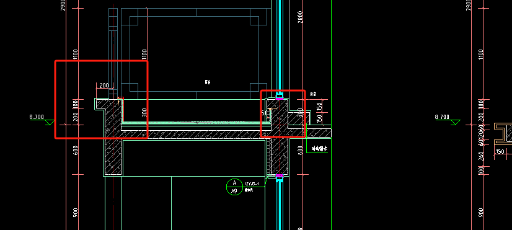The width and height of the screenshot is (512, 230).
Task: Select the orange steel section profile
Action: 503,134
